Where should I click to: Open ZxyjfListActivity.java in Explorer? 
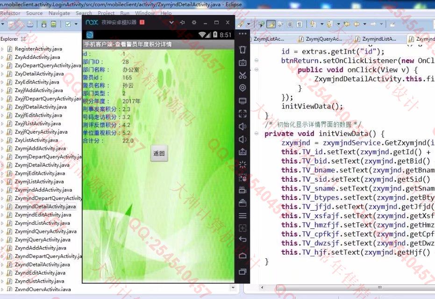(x=38, y=123)
